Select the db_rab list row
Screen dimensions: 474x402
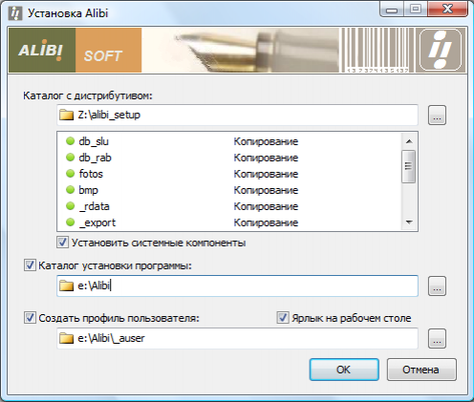(229, 158)
